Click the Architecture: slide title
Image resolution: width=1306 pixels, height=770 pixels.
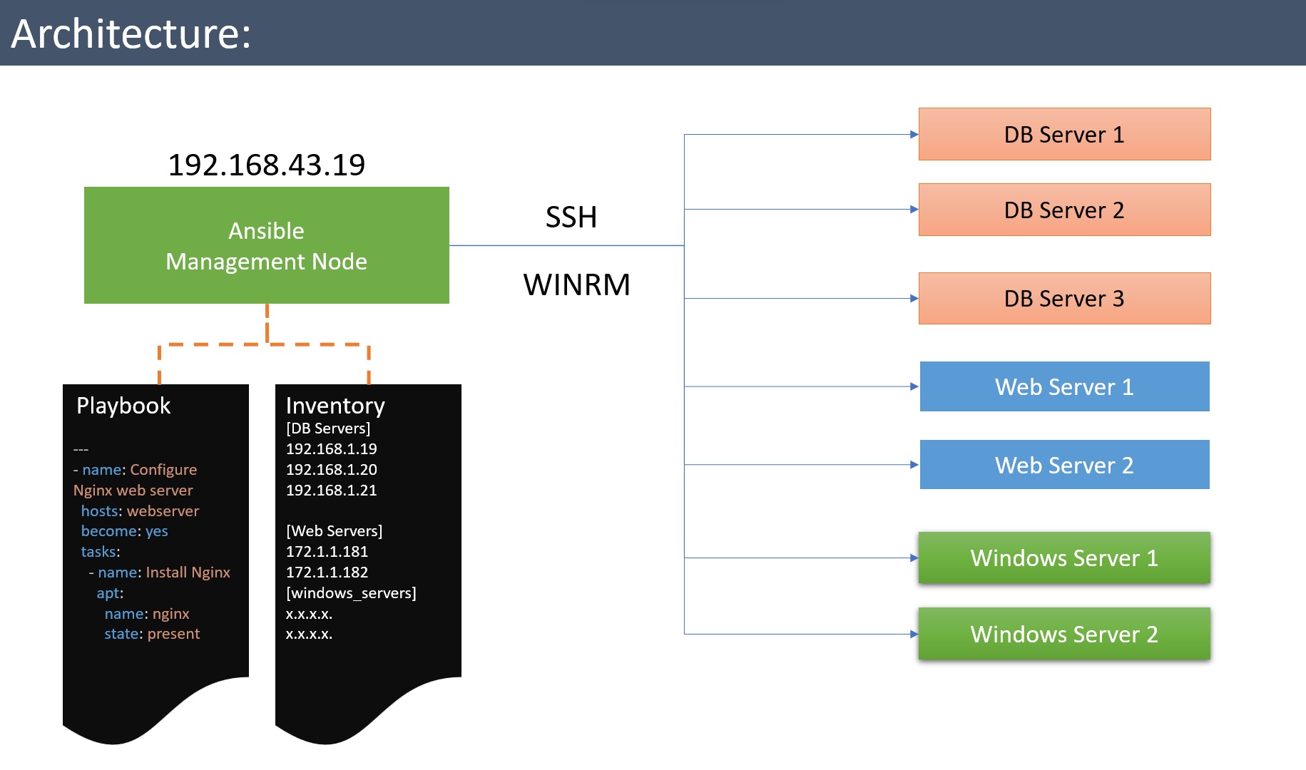131,34
